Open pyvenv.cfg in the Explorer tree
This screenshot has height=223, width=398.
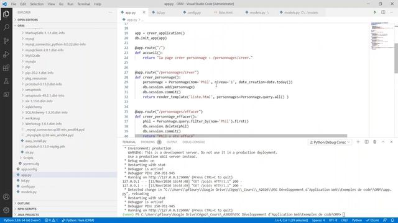point(31,164)
